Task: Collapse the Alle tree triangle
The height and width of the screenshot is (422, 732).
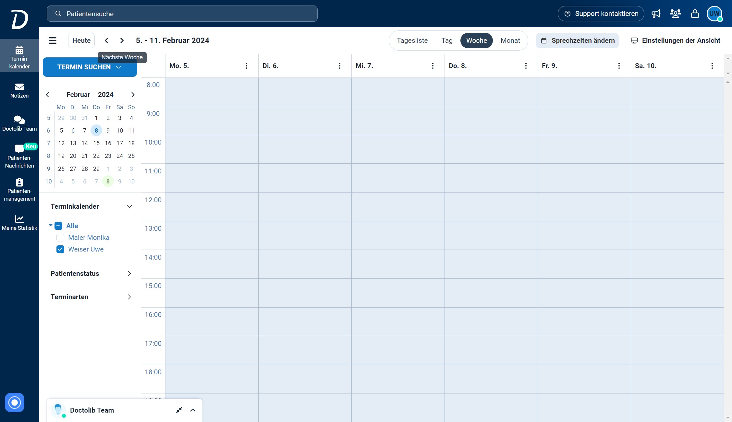Action: point(51,225)
